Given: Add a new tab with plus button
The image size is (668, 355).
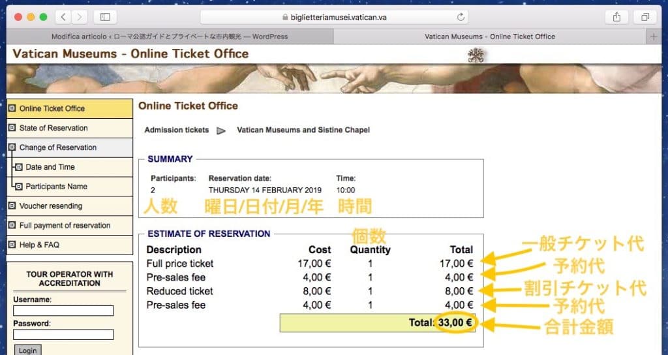Looking at the screenshot, I should pos(654,37).
